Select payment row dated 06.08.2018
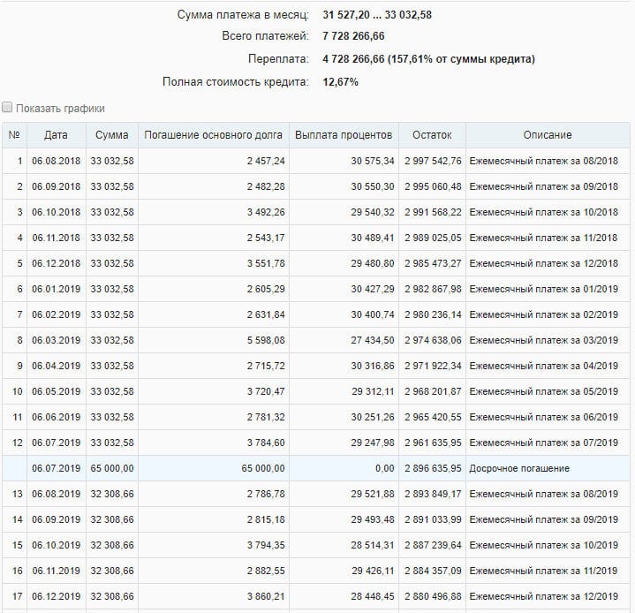The image size is (635, 613). click(316, 161)
